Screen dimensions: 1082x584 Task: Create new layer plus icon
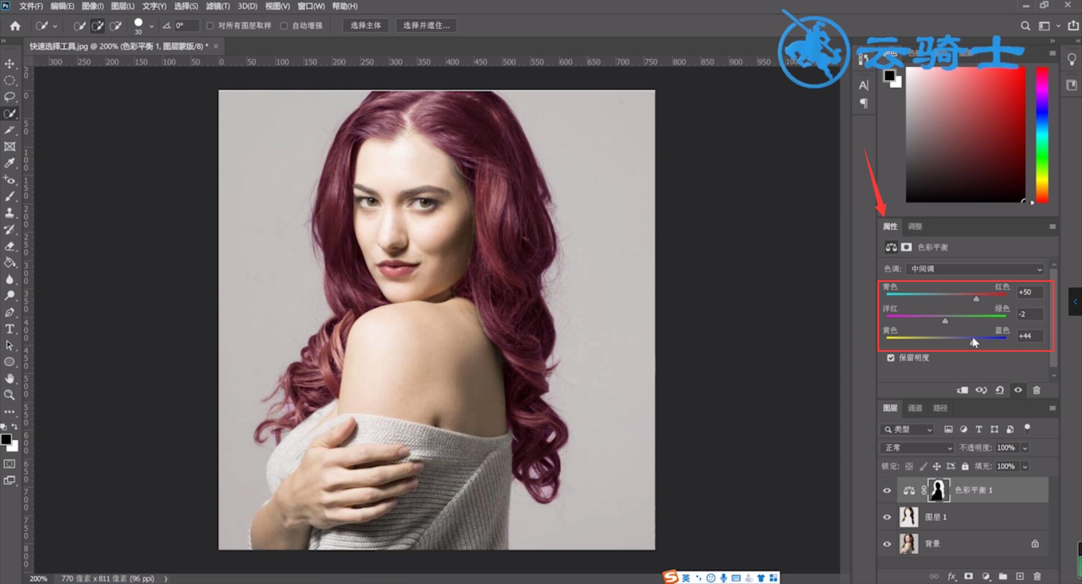point(1020,576)
